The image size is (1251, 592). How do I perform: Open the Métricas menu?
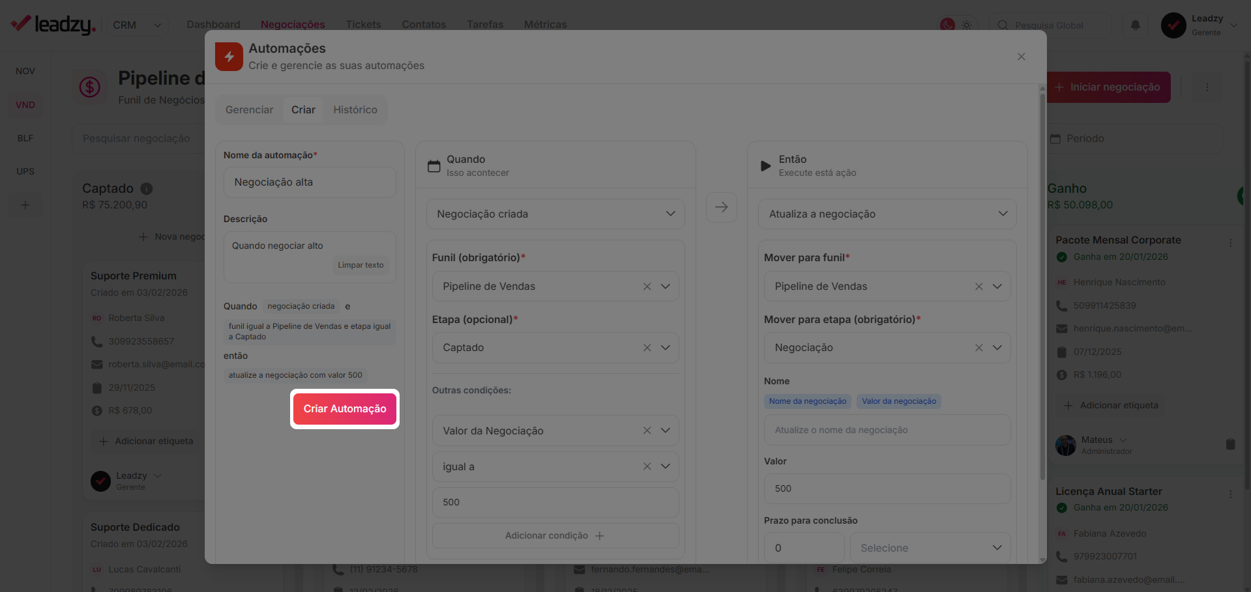pyautogui.click(x=545, y=24)
